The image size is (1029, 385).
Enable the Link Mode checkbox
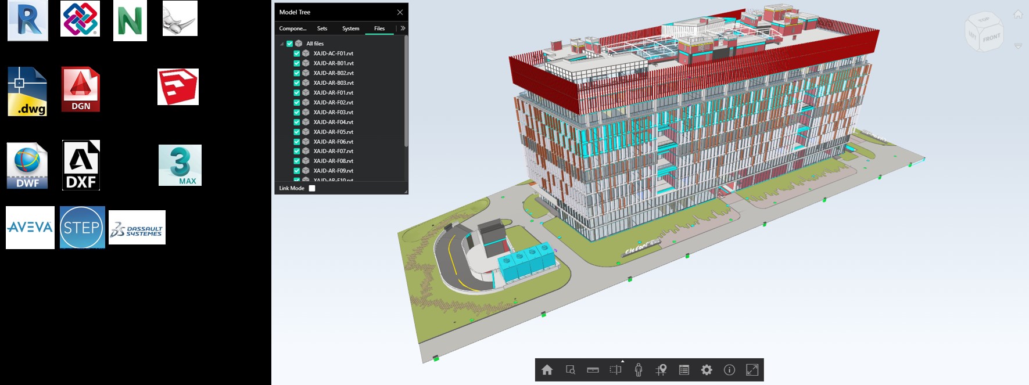(x=312, y=188)
